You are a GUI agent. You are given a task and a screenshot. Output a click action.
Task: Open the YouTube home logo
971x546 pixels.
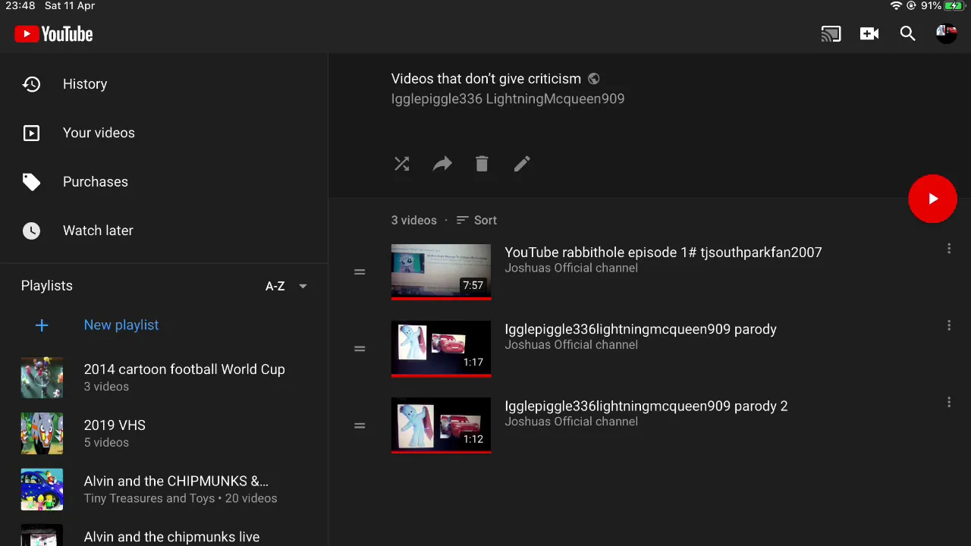coord(53,34)
